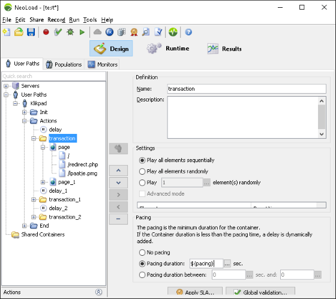Select the No pacing option
Viewport: 336px width, 299px height.
point(142,252)
